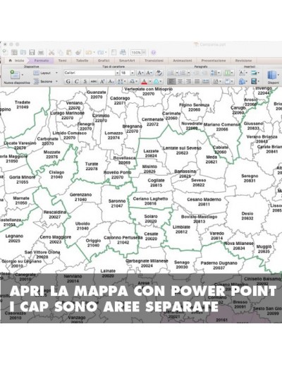
Task: Switch to the Formato tab
Action: pos(42,61)
